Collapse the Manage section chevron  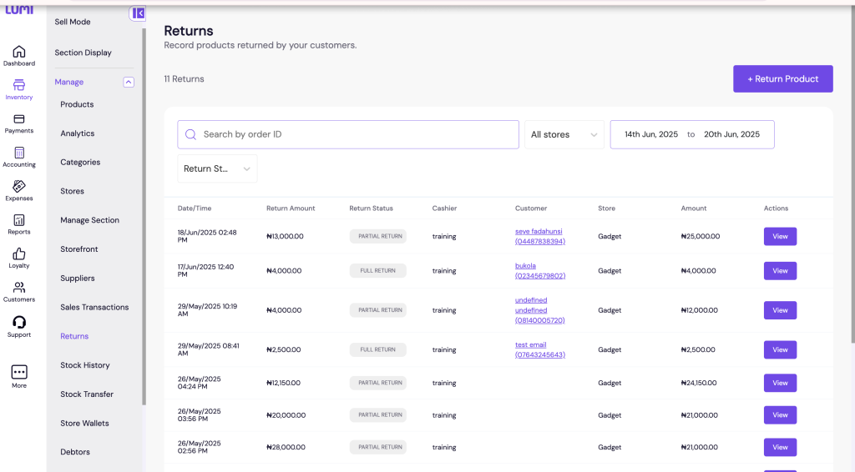(x=129, y=82)
